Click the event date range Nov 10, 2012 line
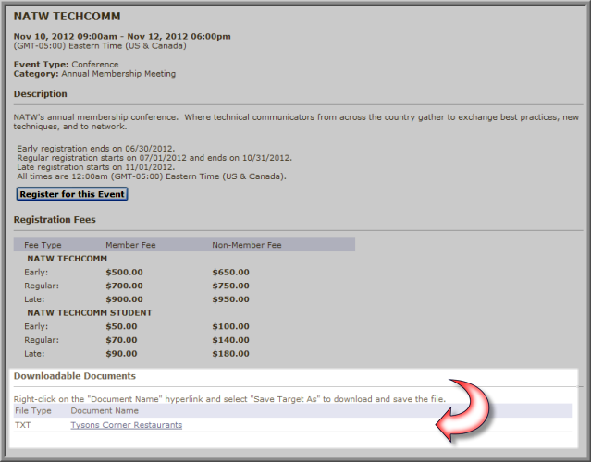The height and width of the screenshot is (462, 591). point(122,37)
